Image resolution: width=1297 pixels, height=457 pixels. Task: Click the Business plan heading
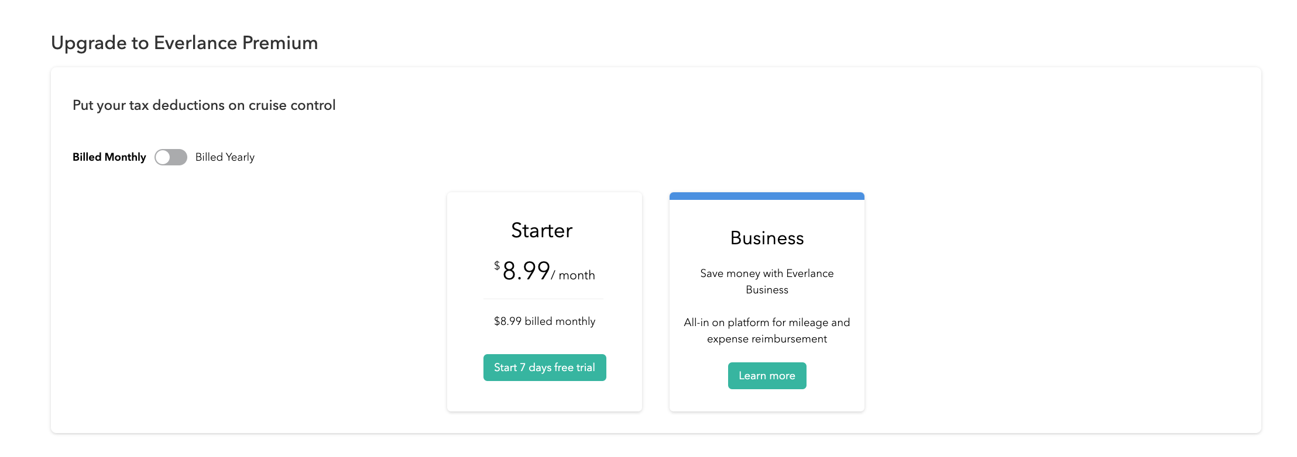coord(767,238)
